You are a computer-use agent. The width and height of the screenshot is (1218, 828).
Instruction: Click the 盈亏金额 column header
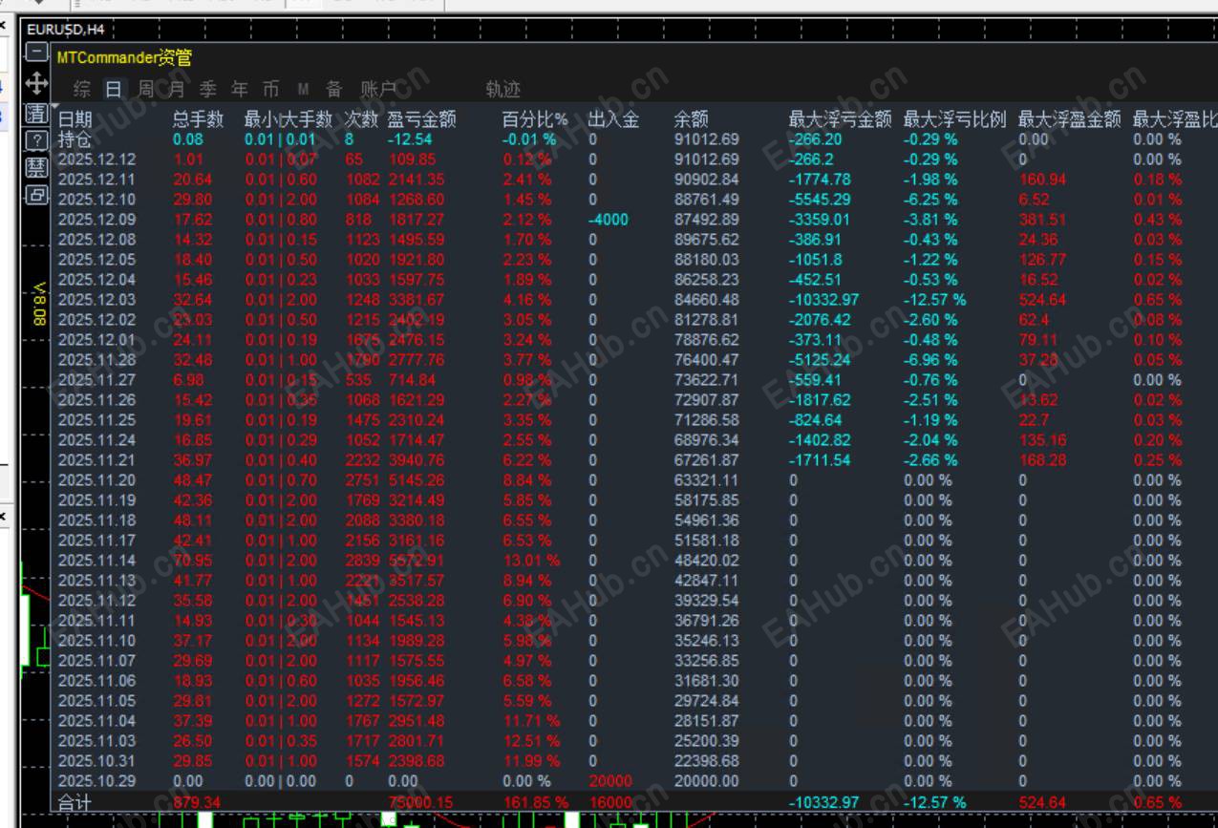[x=421, y=119]
